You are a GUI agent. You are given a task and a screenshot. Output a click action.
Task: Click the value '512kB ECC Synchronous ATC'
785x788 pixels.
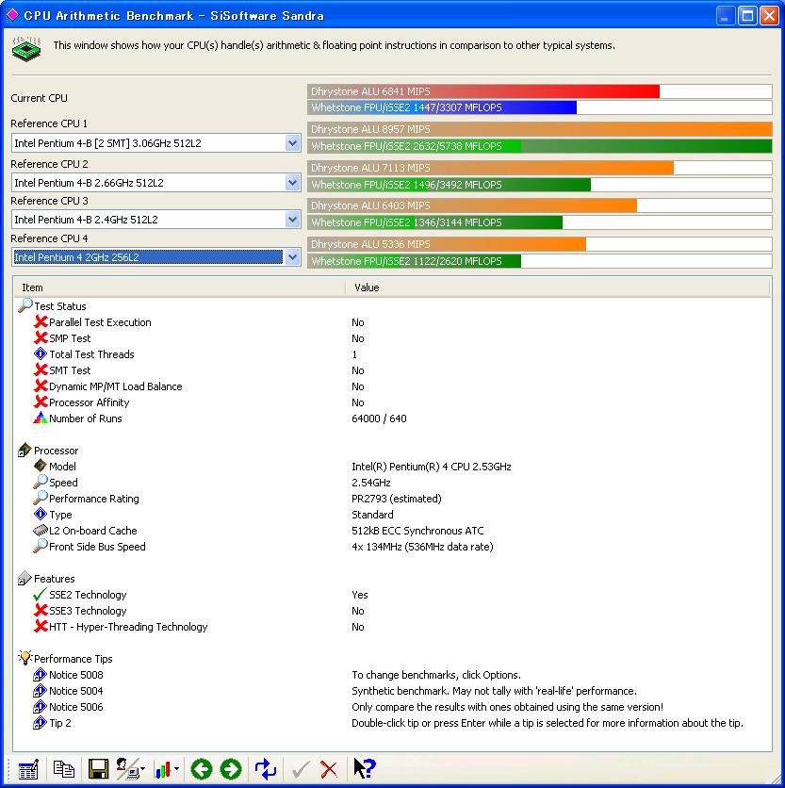click(x=417, y=531)
